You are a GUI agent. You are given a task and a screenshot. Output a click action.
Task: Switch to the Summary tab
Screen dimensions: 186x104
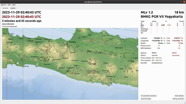click(x=5, y=8)
